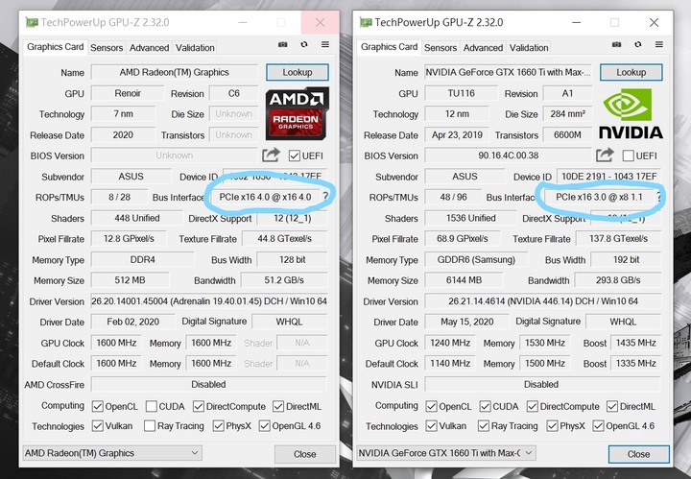Open the hamburger menu in AMD window
The image size is (691, 479).
click(325, 44)
